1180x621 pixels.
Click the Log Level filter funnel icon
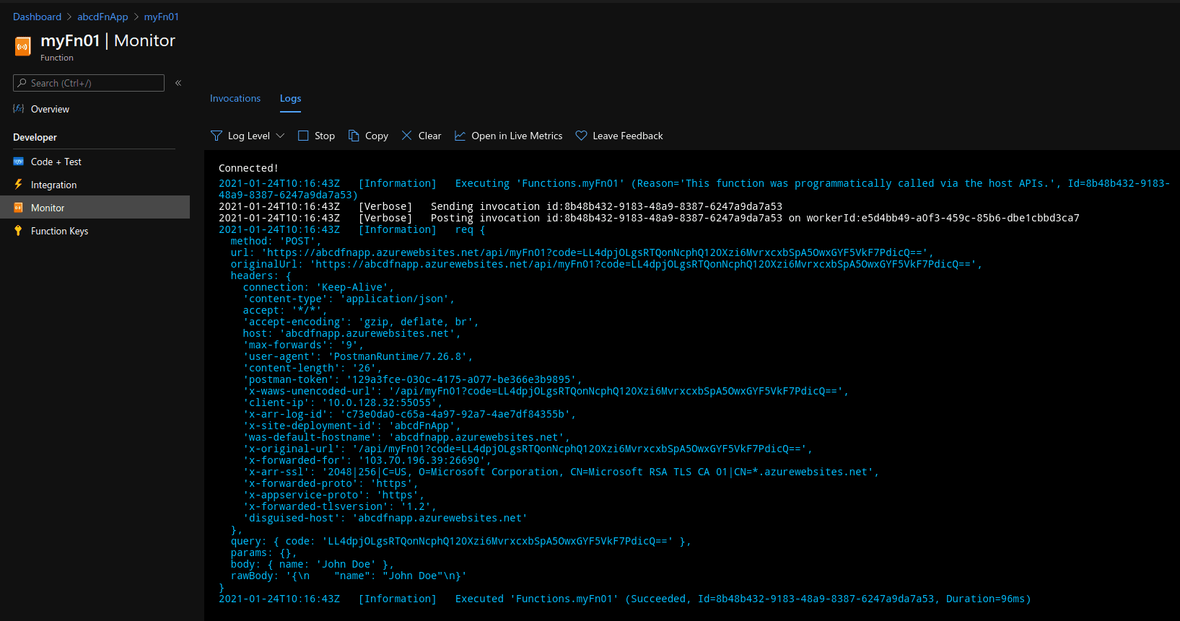(217, 136)
